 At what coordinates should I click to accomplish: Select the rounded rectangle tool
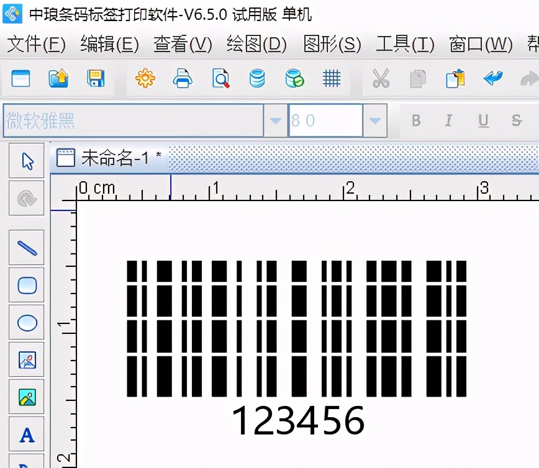[27, 285]
